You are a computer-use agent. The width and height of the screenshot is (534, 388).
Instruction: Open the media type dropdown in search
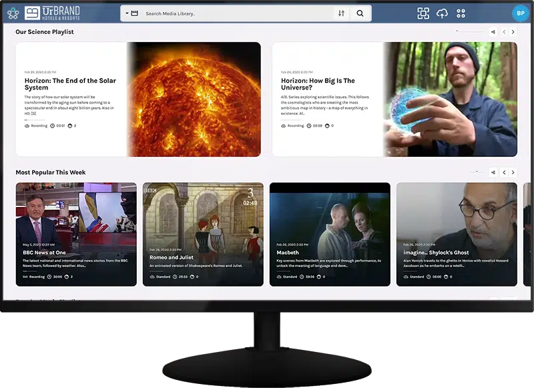click(131, 13)
